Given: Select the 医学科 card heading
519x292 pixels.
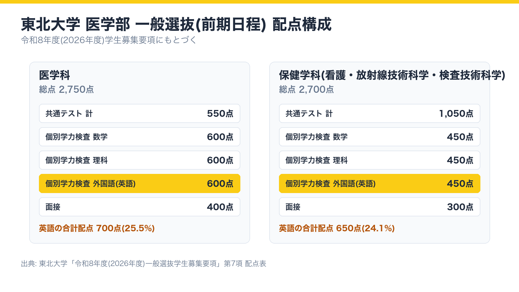Looking at the screenshot, I should coord(54,75).
